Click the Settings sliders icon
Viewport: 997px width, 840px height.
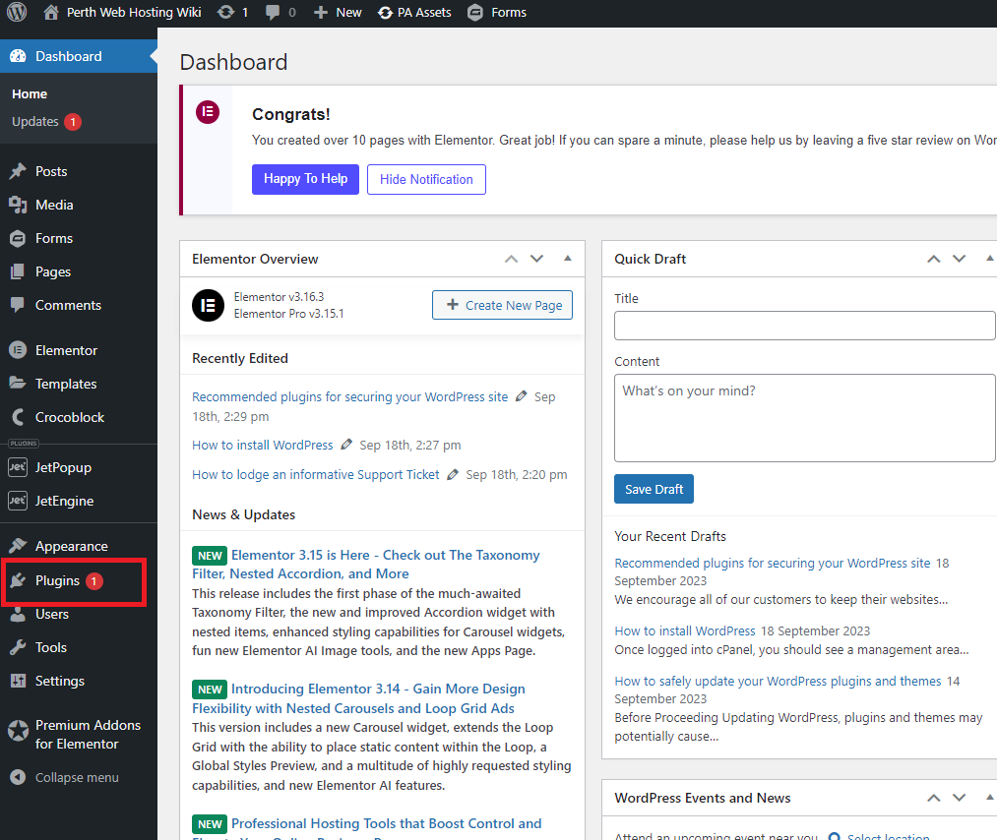18,681
